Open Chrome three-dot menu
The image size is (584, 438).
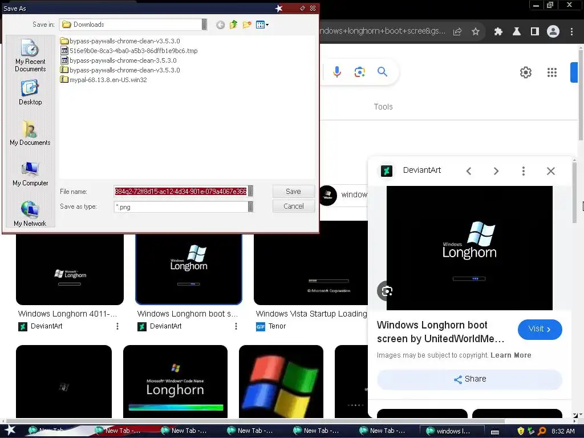point(571,32)
